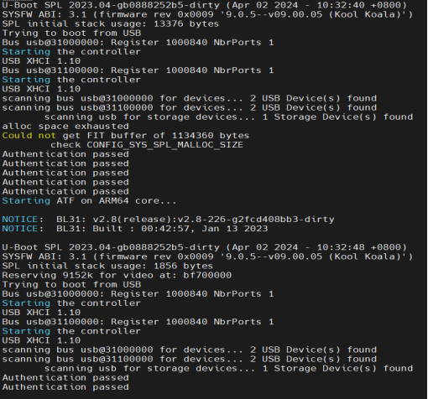This screenshot has height=399, width=428.
Task: Click the 'alloc space exhausted' line
Action: tap(65, 127)
